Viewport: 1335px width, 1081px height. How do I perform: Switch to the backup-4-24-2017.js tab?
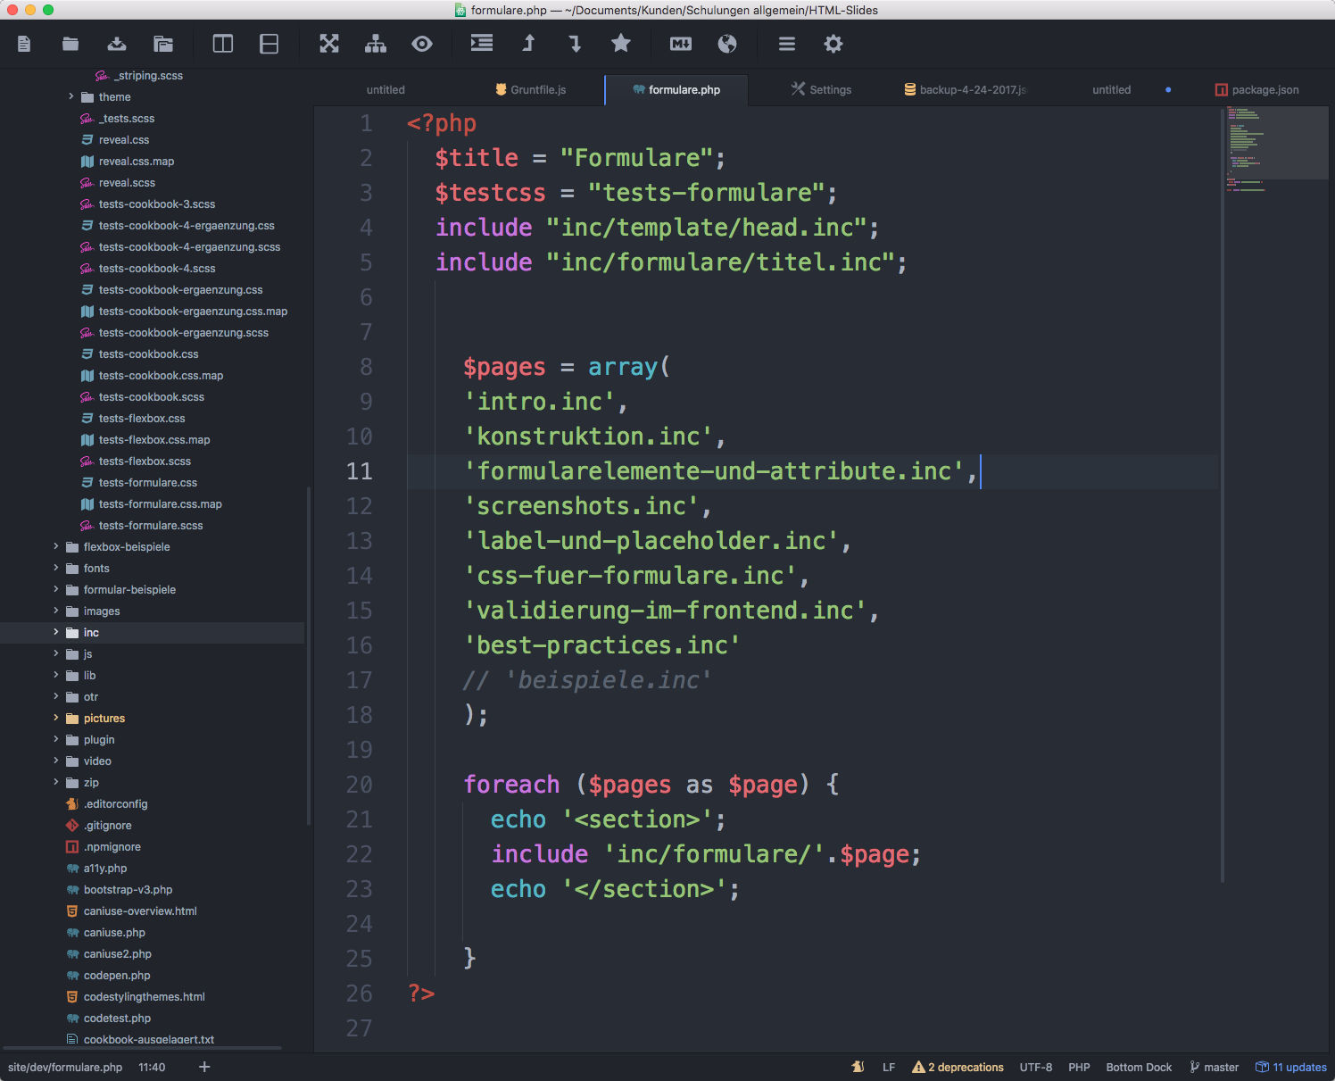pos(965,90)
